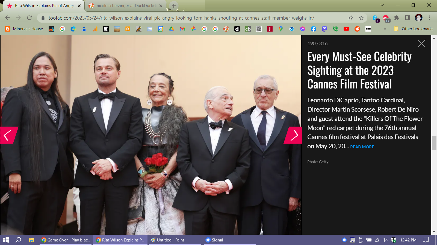Bookmark this page with the star

[x=361, y=18]
